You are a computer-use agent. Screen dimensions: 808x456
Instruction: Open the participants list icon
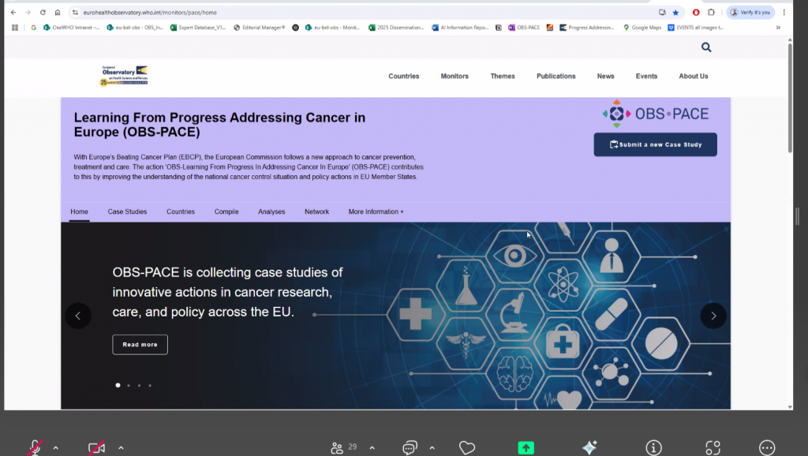pyautogui.click(x=338, y=447)
